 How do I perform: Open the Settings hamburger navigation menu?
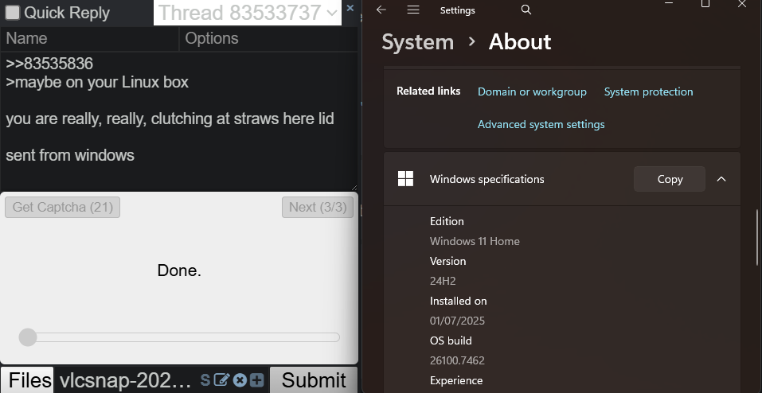click(413, 10)
